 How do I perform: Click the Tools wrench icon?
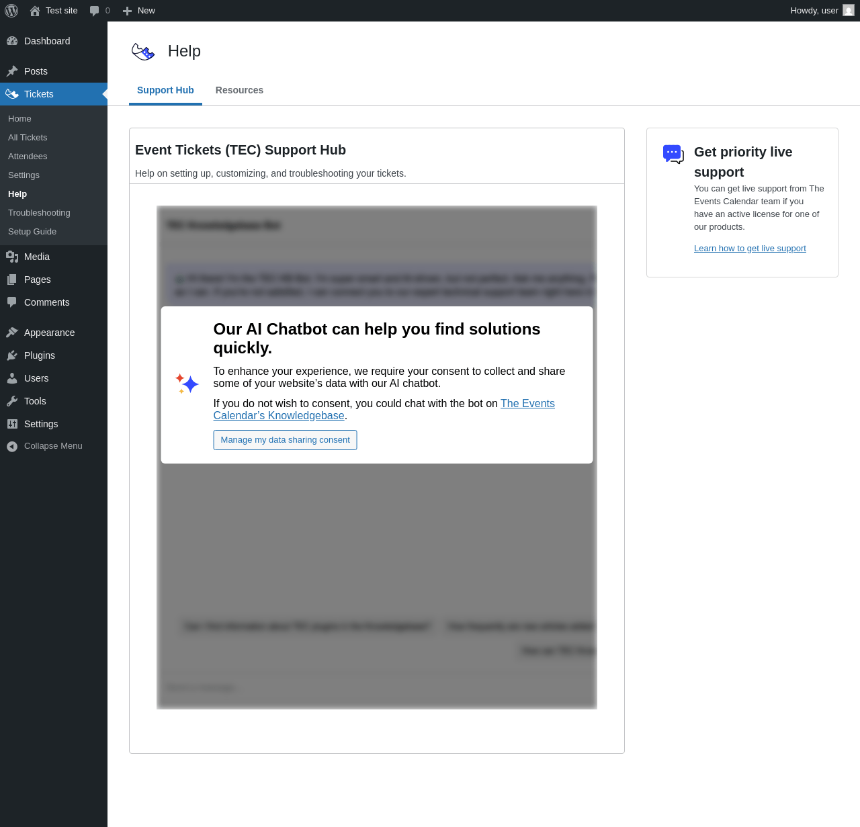pyautogui.click(x=12, y=401)
